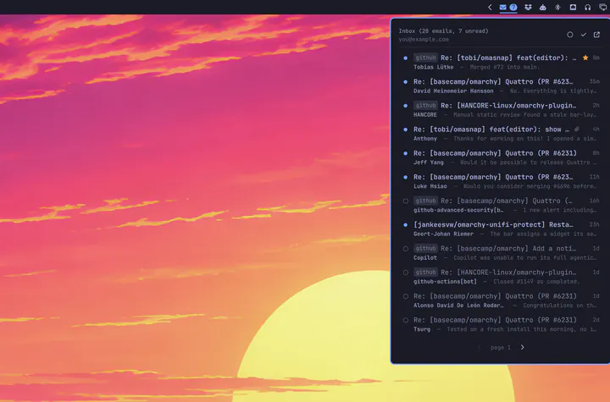This screenshot has width=610, height=402.
Task: Mark all as read with the checkmark icon
Action: point(584,35)
